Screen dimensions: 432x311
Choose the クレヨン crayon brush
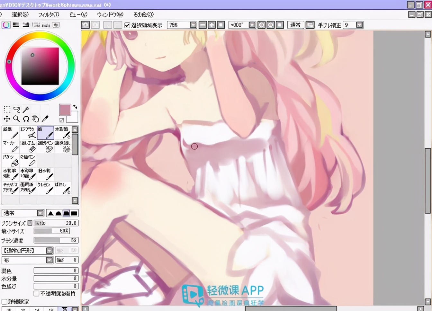pos(45,188)
